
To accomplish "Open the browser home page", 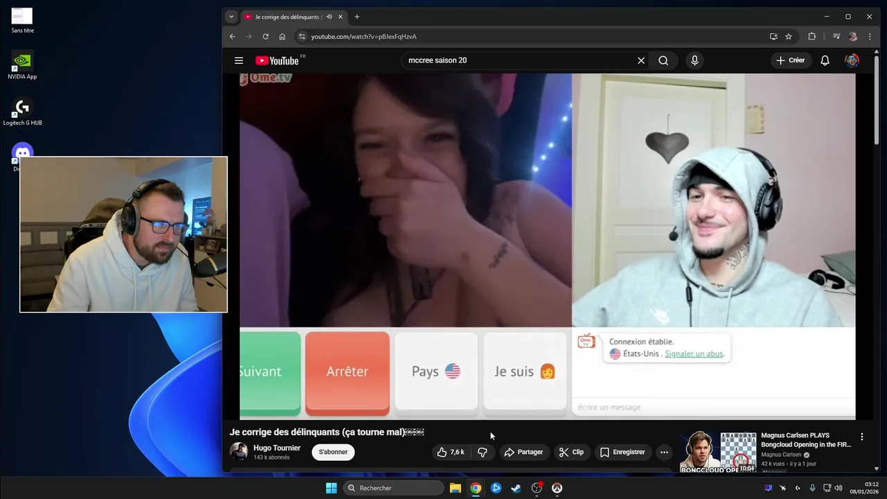I will [x=282, y=36].
